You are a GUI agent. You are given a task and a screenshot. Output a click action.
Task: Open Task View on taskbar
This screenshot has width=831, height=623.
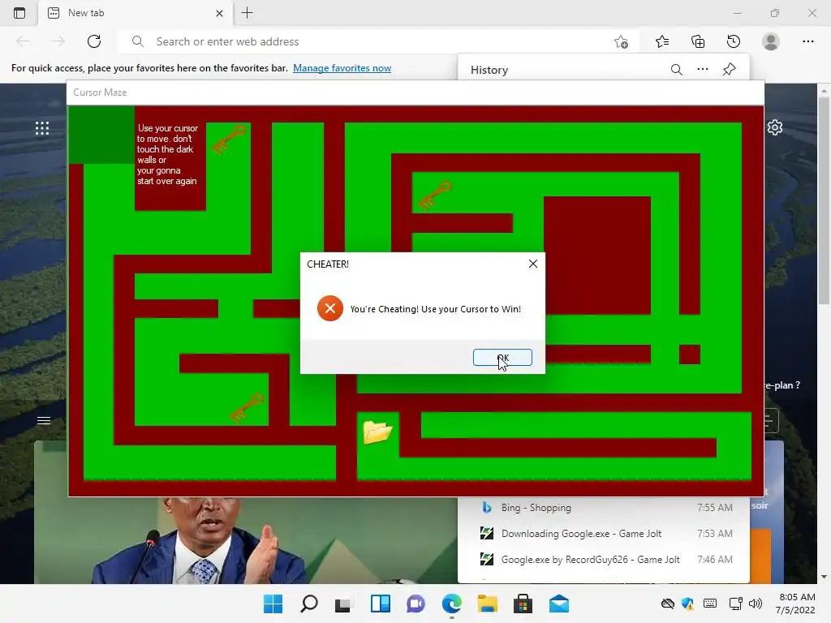point(343,604)
